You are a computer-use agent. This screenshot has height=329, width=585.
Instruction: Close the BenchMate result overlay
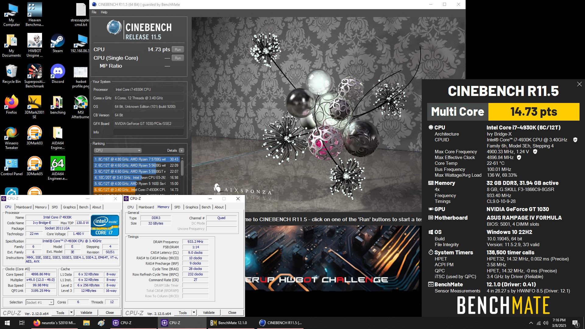(x=579, y=84)
